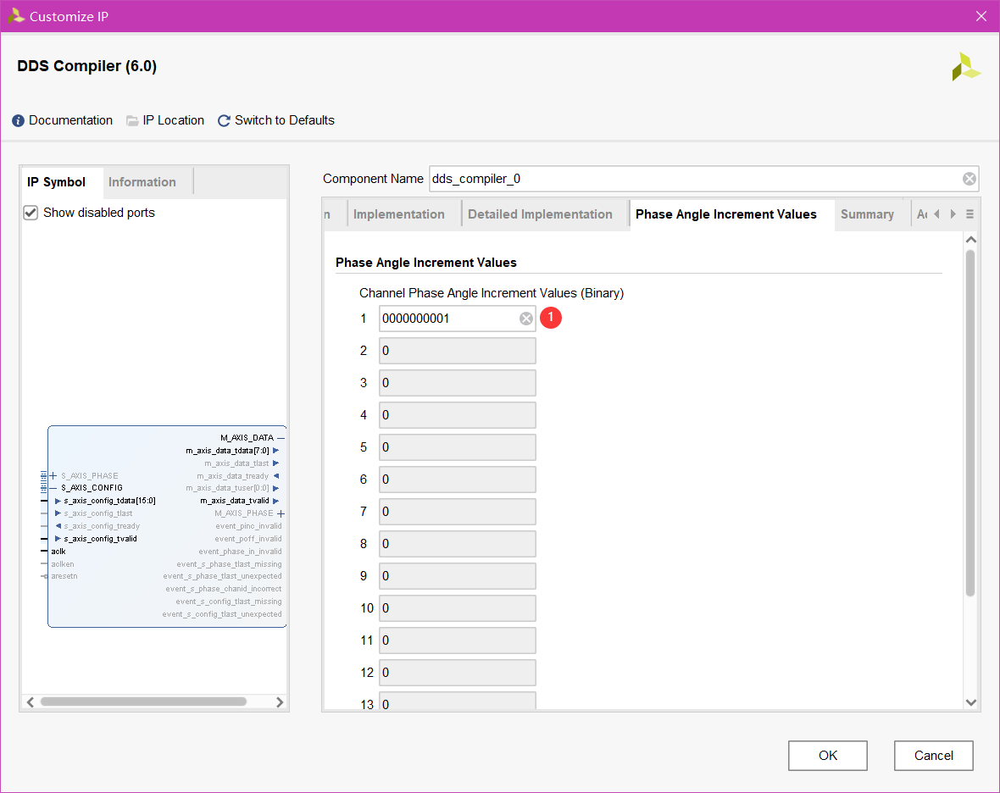Click channel 3 phase increment field
Viewport: 1000px width, 793px height.
458,383
